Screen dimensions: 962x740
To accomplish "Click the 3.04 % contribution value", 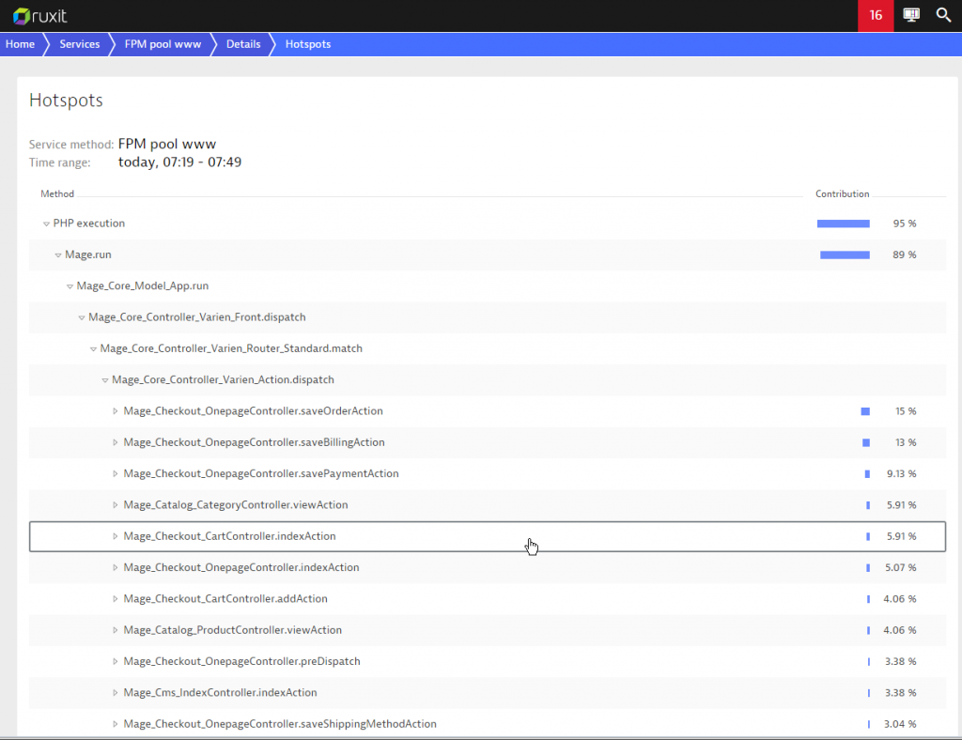I will pyautogui.click(x=900, y=723).
